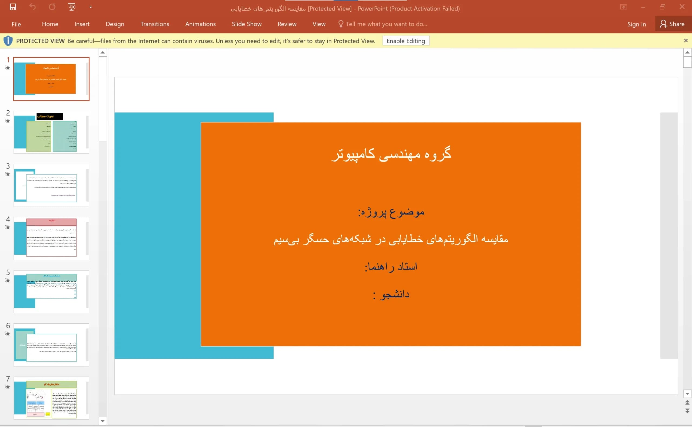Go to next slide double-arrow button
This screenshot has height=427, width=692.
687,410
